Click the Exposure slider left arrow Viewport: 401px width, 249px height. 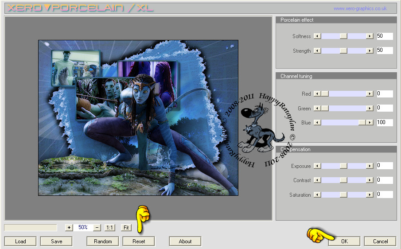tap(317, 166)
